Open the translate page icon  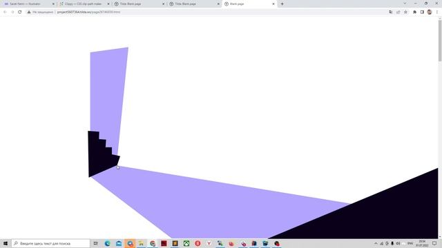391,12
